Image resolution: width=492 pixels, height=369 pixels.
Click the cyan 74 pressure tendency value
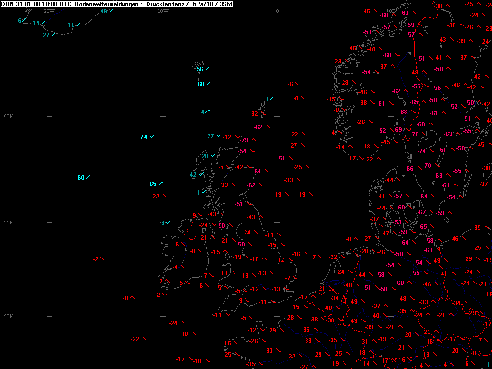[x=144, y=137]
